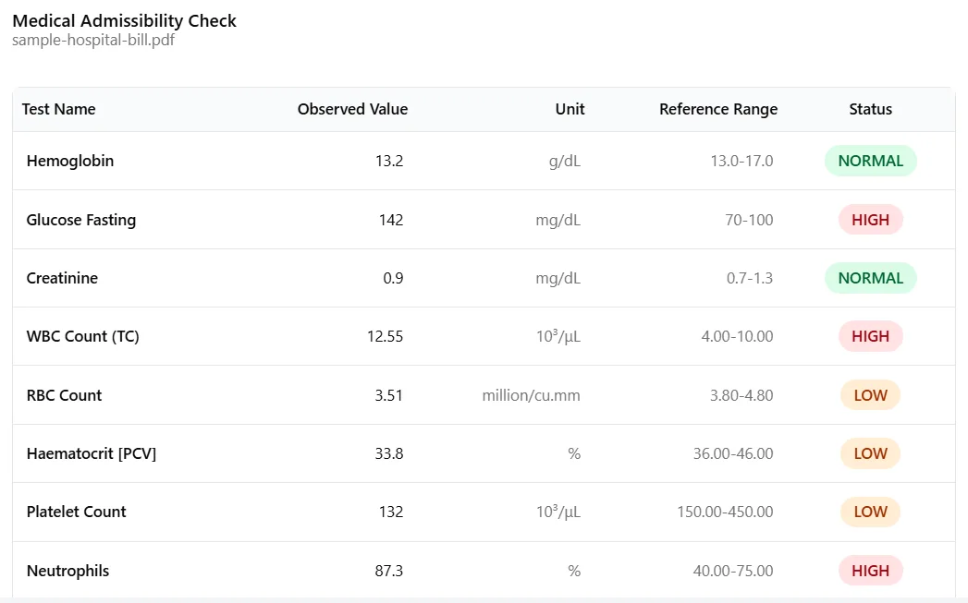968x603 pixels.
Task: Click reference range 40.00-75.00
Action: pyautogui.click(x=733, y=571)
